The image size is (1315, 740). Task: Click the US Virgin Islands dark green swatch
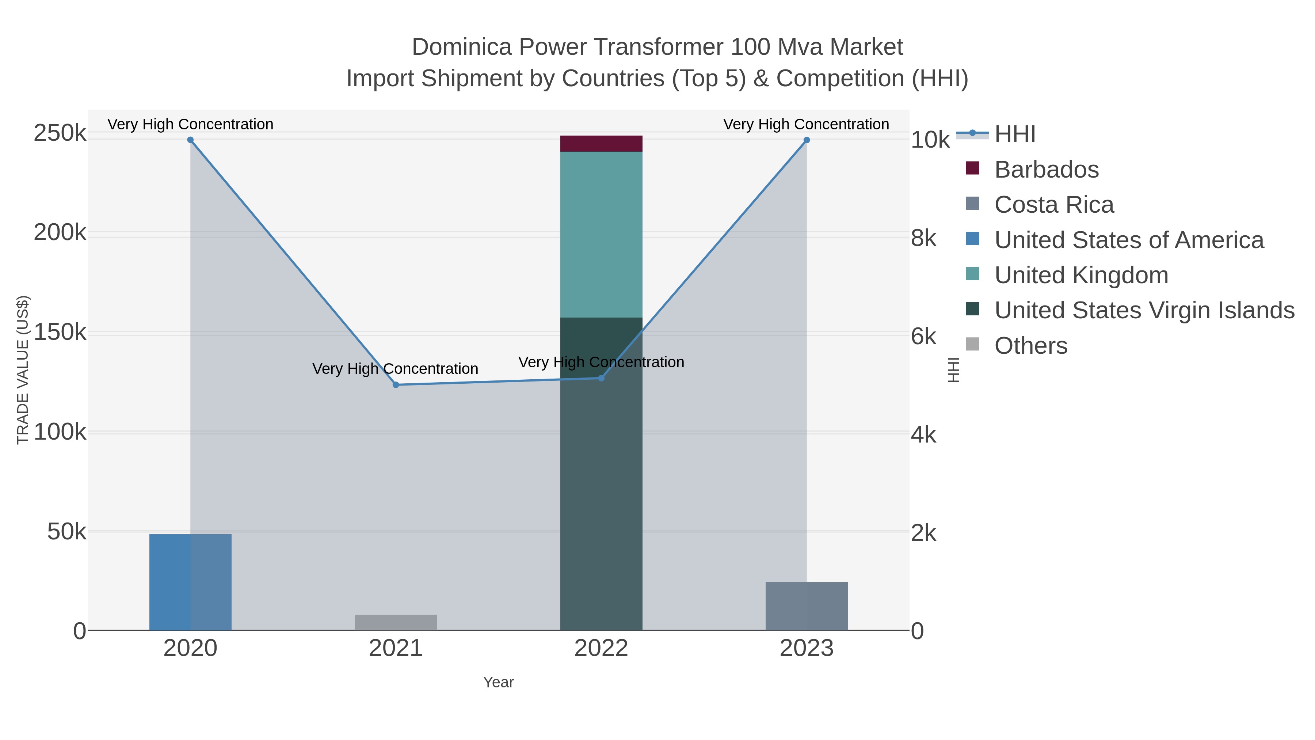point(972,309)
